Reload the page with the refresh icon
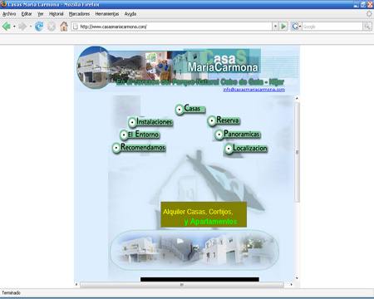 39,27
